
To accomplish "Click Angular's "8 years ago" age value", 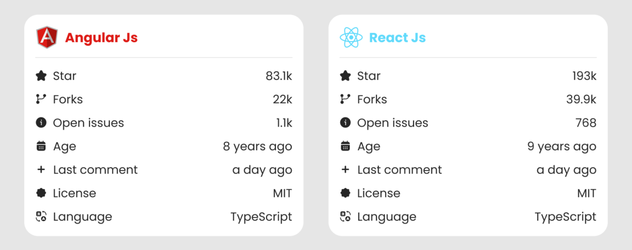I will tap(258, 147).
